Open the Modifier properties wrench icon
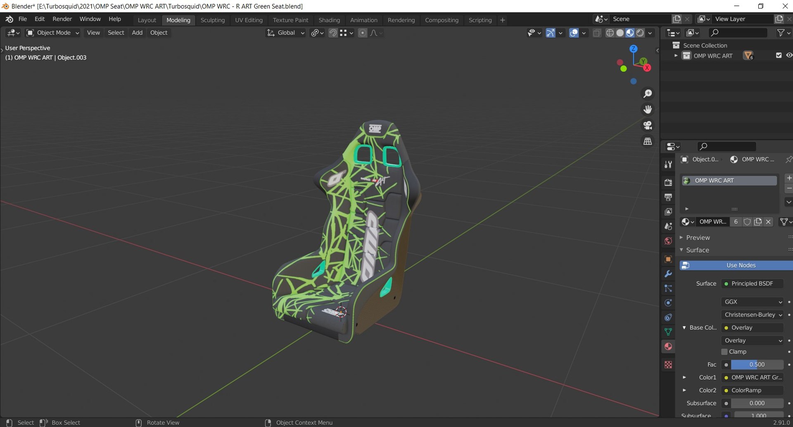Screen dimensions: 793x427 click(x=668, y=274)
